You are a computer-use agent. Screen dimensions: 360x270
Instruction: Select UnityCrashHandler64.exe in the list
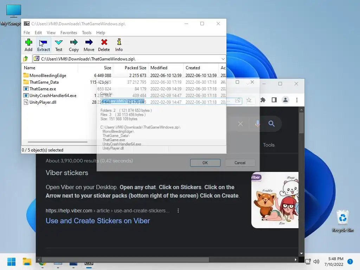click(53, 96)
